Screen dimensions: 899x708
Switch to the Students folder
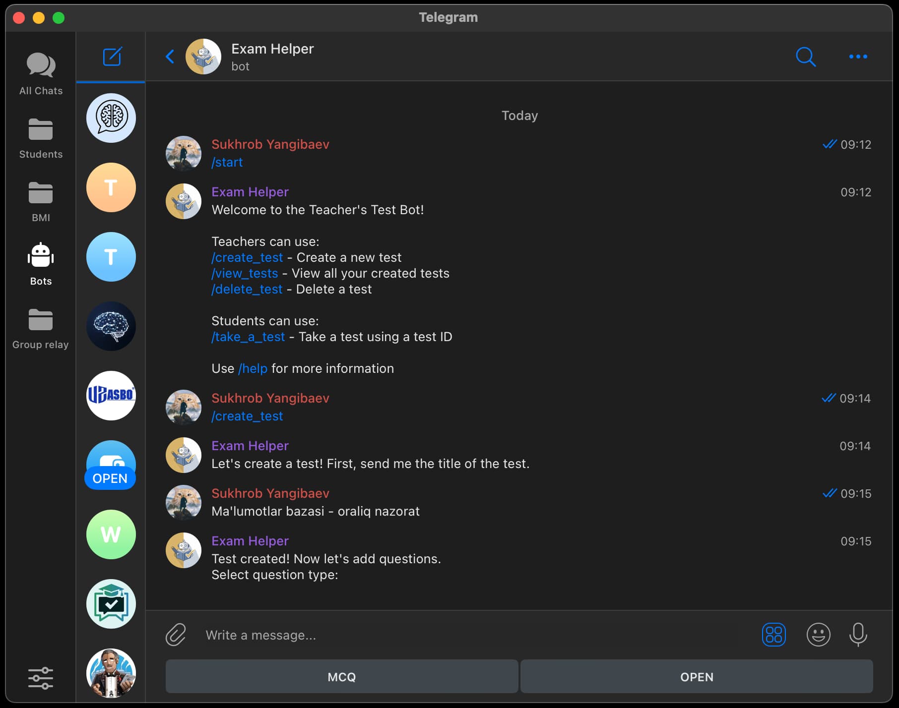point(41,138)
